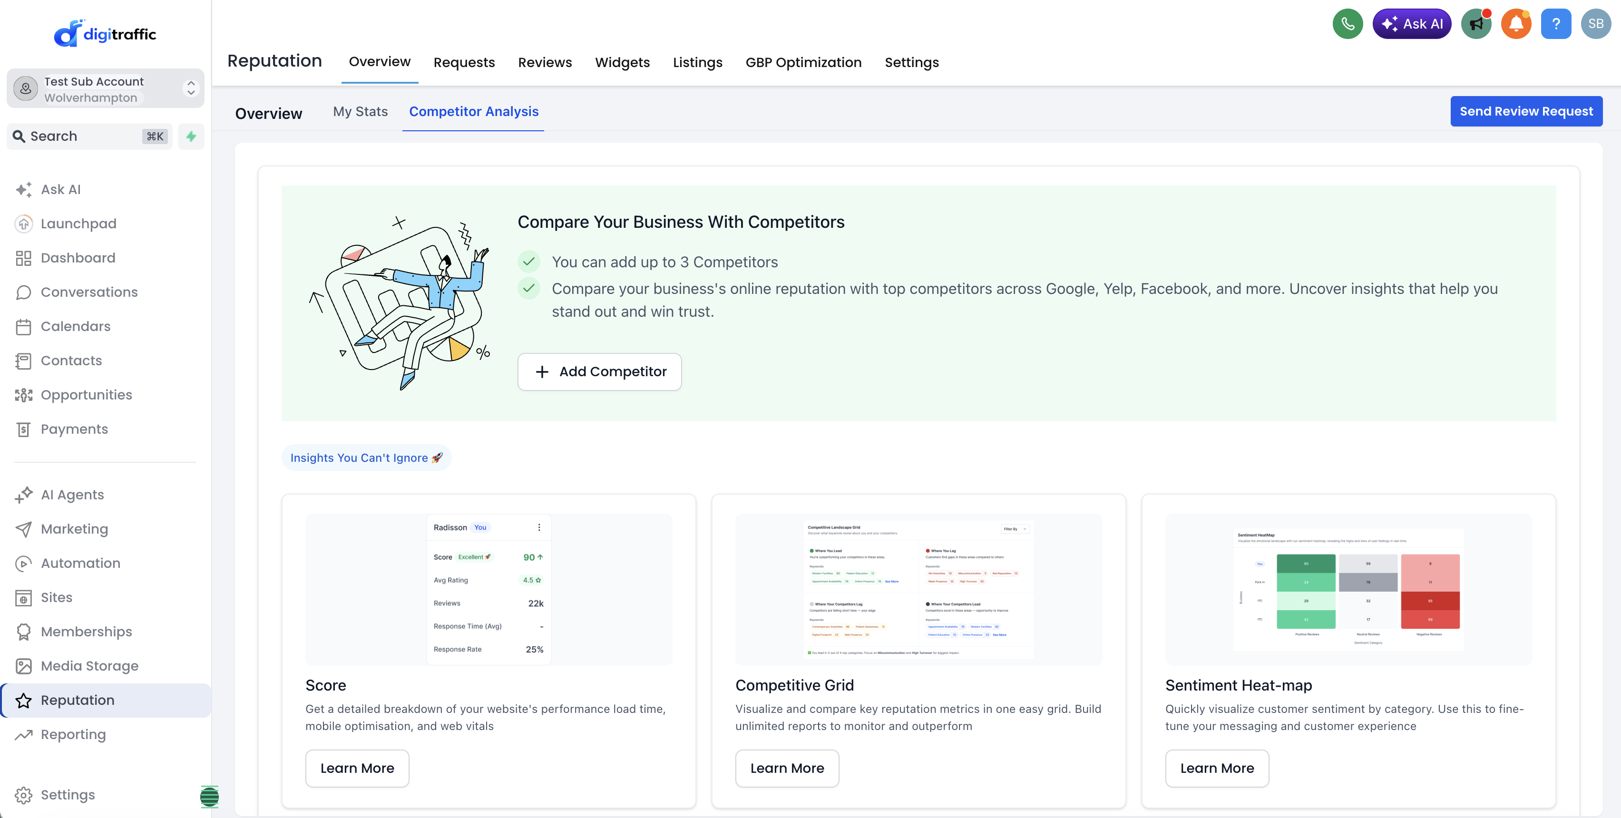Click the Sentiment Heat-map preview thumbnail
Screen dimensions: 1621x818
click(1348, 589)
